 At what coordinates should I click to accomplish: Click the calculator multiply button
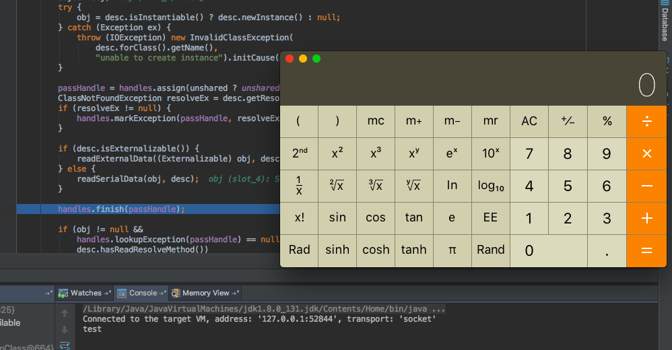pos(646,153)
